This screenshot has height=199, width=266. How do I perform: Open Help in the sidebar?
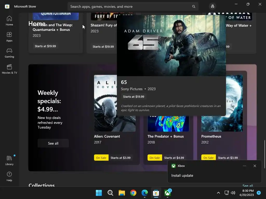pos(9,176)
